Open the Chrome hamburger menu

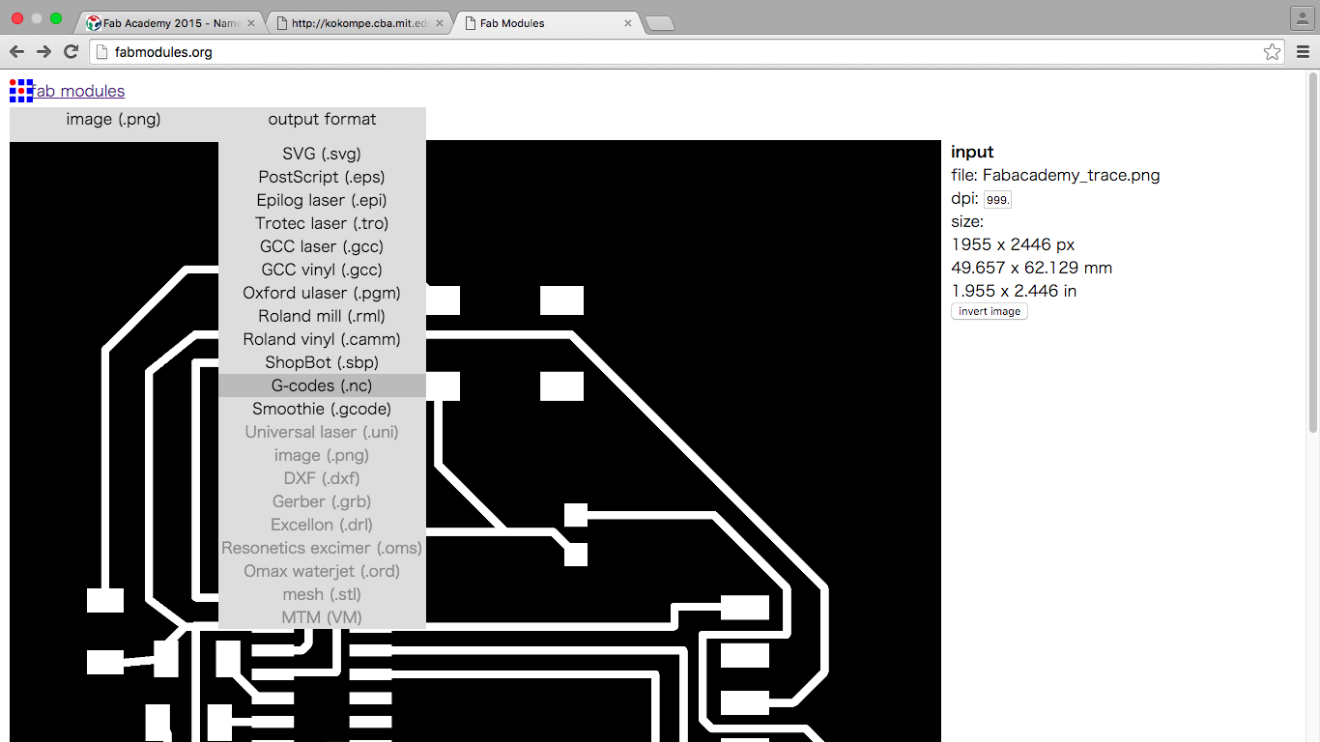click(x=1303, y=52)
